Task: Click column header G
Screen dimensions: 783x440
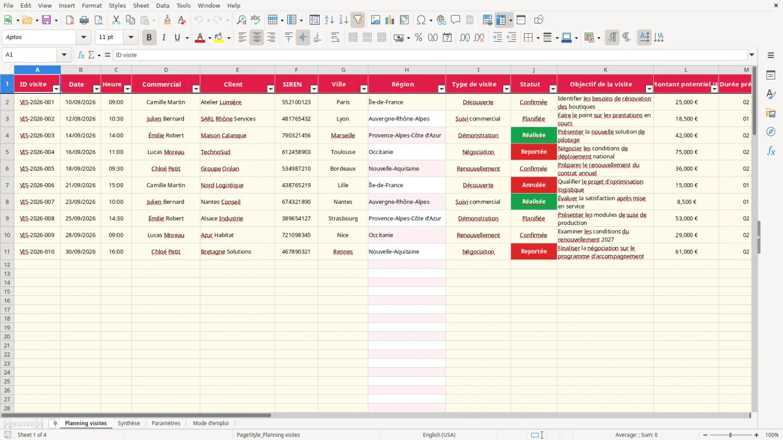Action: pos(343,70)
